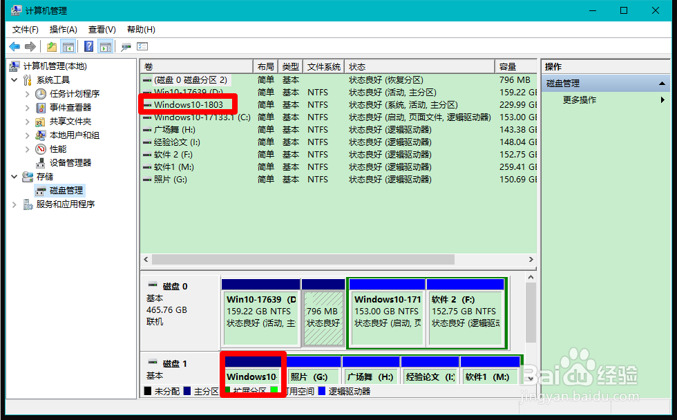Select the Win10-17639 partition block on 磁盘 0

[261, 313]
